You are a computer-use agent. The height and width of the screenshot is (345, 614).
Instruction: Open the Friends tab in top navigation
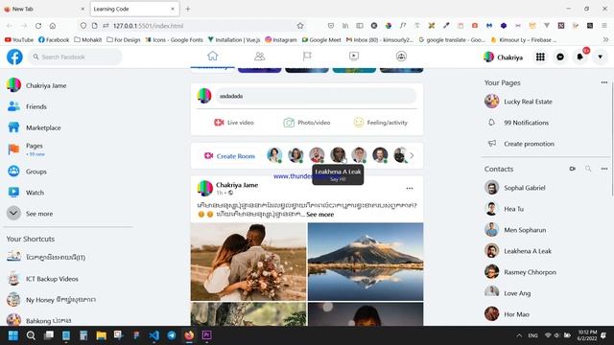point(259,57)
